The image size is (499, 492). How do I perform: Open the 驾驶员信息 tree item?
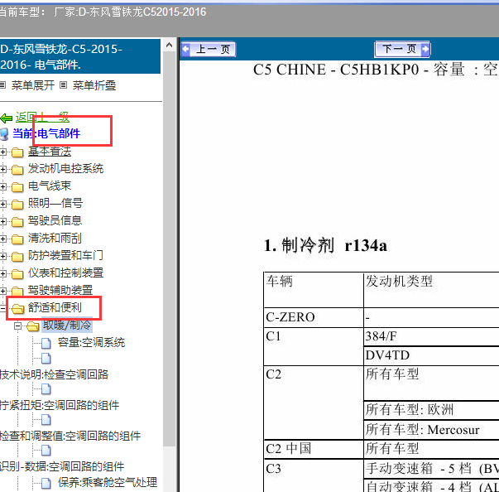click(55, 220)
